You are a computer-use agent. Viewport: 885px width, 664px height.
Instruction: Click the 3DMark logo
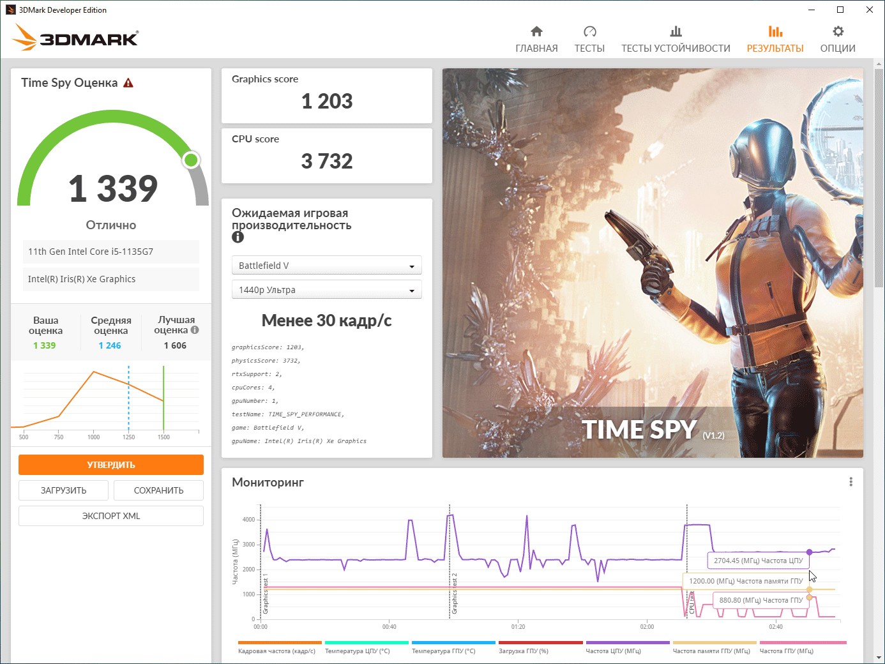[x=75, y=37]
